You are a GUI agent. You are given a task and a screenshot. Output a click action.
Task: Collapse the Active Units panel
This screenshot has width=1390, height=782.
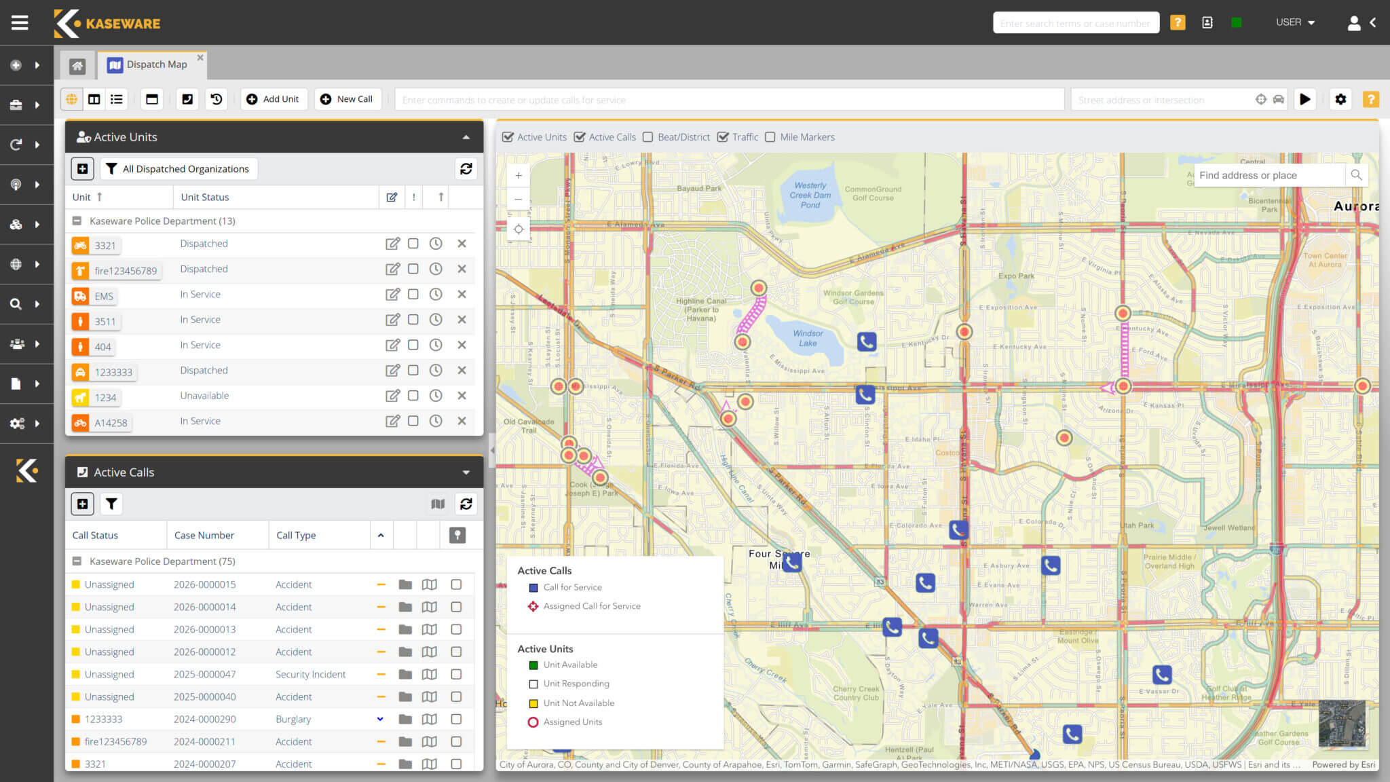(466, 137)
